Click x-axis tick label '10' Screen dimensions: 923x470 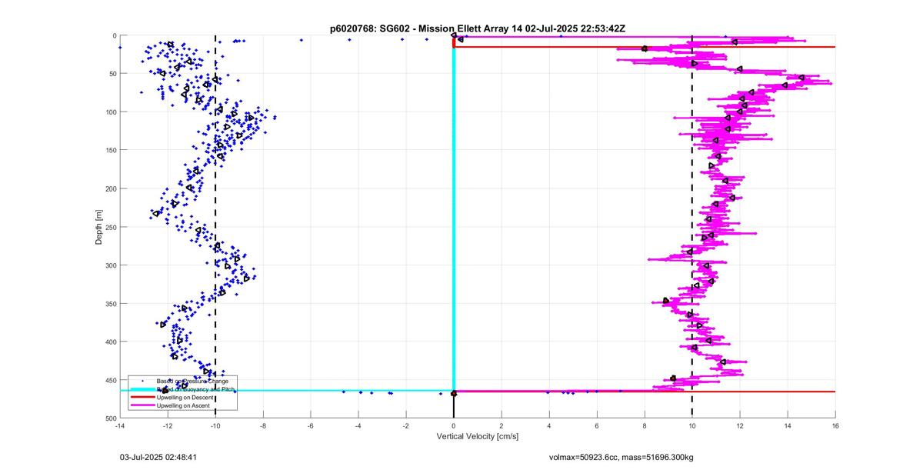tap(692, 425)
